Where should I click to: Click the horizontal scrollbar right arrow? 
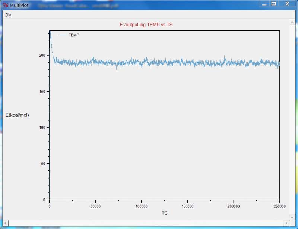click(x=286, y=223)
